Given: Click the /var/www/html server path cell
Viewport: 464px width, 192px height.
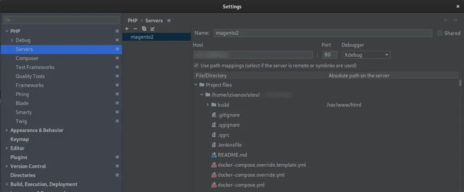Looking at the screenshot, I should (344, 105).
